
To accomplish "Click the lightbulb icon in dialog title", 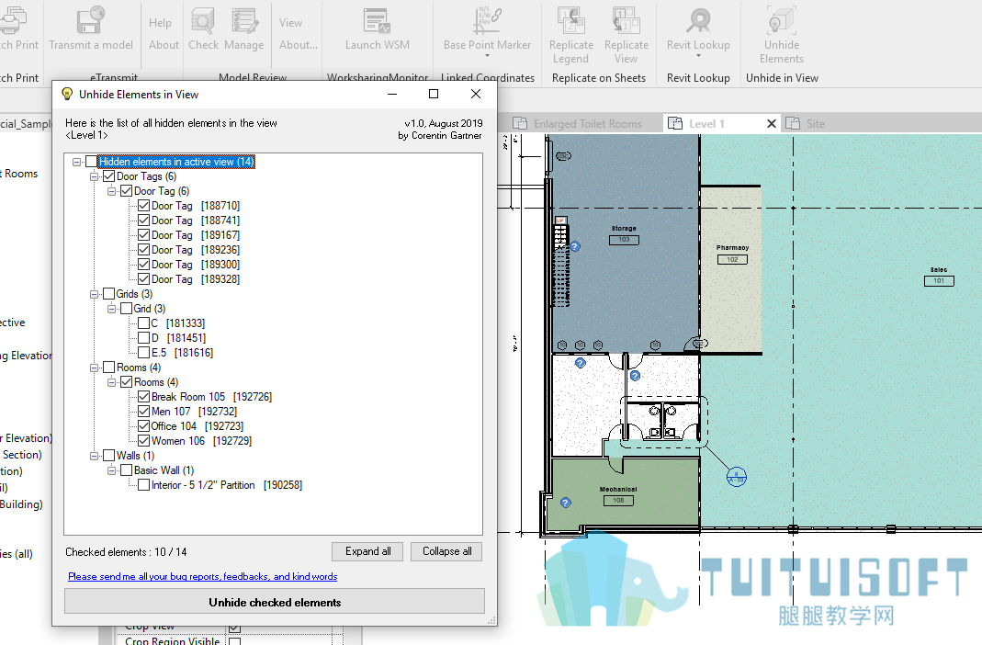I will pyautogui.click(x=67, y=94).
